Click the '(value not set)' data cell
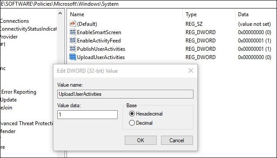The image size is (277, 158). pos(254,24)
